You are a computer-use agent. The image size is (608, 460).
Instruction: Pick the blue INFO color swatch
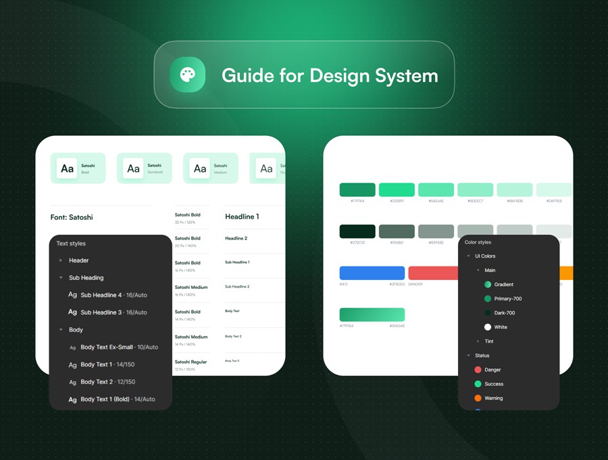[x=372, y=273]
